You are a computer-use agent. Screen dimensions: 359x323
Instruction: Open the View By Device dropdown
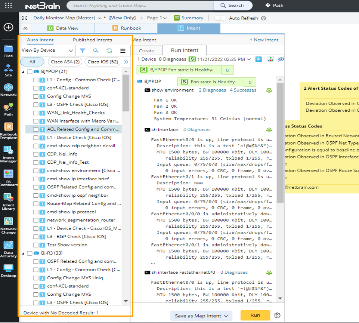[x=47, y=50]
